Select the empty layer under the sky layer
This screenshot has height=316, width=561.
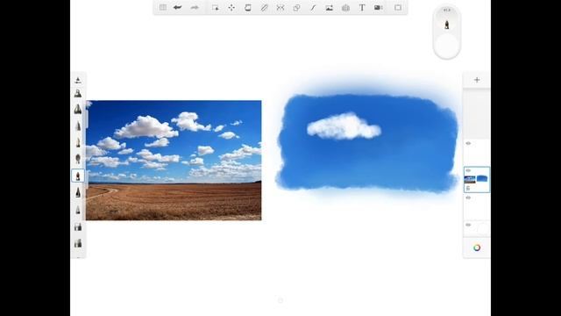pyautogui.click(x=477, y=207)
